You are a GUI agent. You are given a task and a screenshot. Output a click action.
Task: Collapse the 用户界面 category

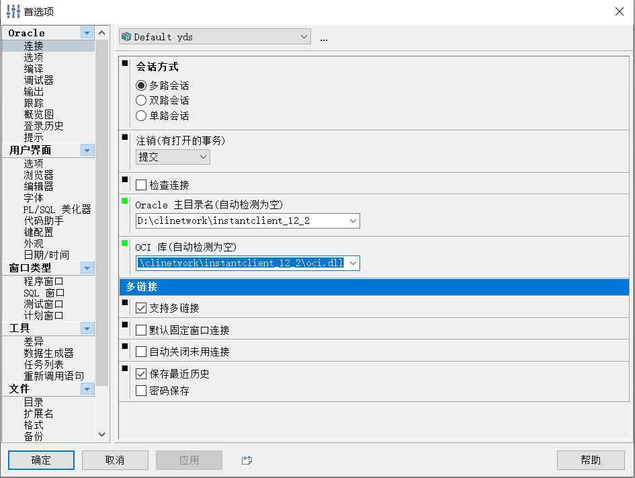coord(87,151)
